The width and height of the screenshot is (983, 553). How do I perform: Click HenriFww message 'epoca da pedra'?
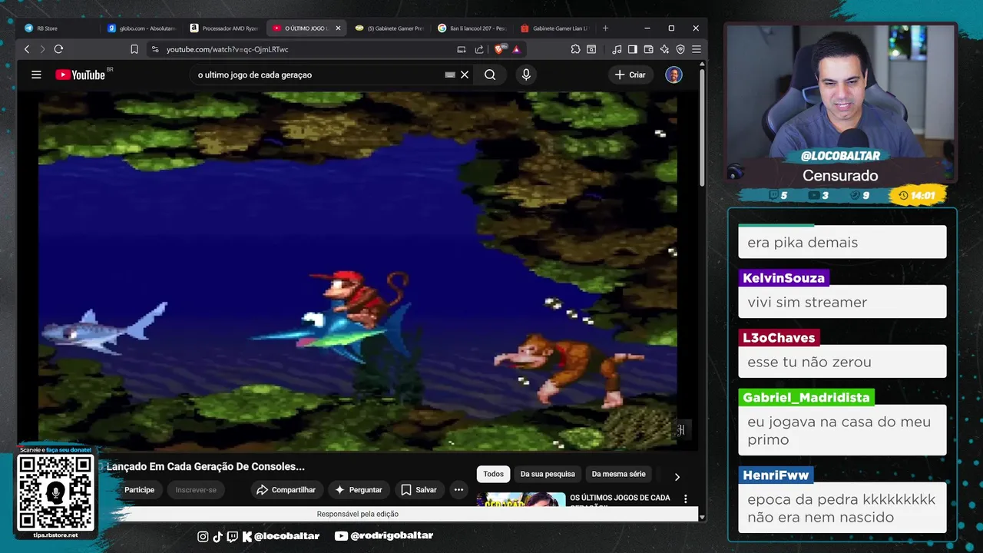point(842,508)
